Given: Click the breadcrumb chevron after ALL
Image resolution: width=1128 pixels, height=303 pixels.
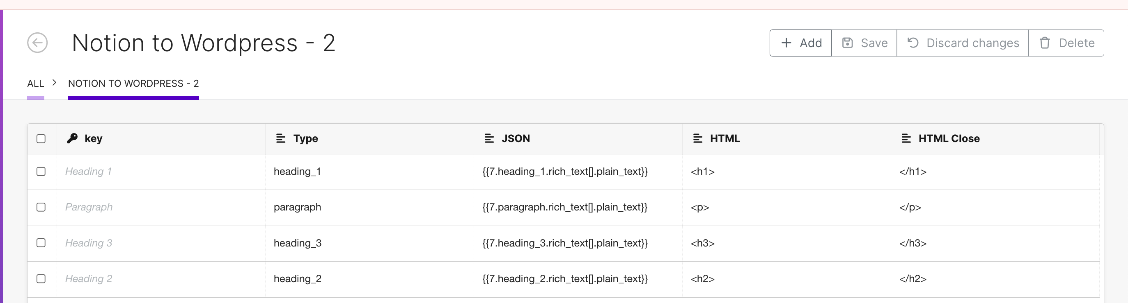Looking at the screenshot, I should (54, 83).
